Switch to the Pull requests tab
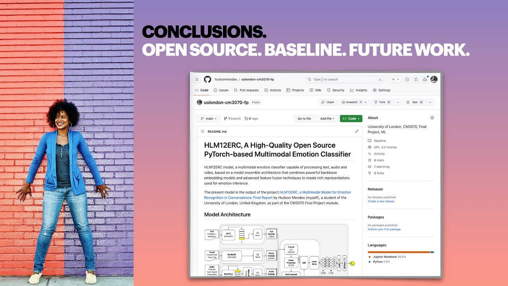Screen dimensions: 508x286 246,90
